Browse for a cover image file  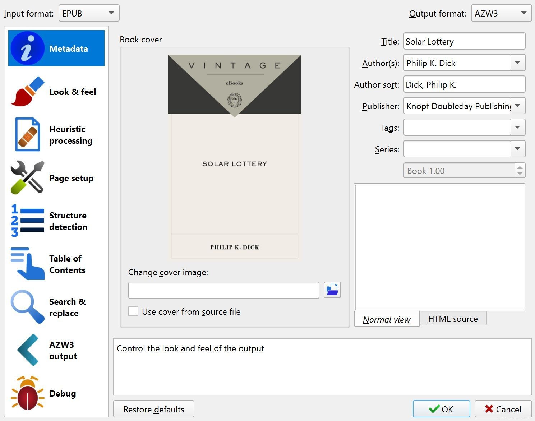(x=332, y=290)
